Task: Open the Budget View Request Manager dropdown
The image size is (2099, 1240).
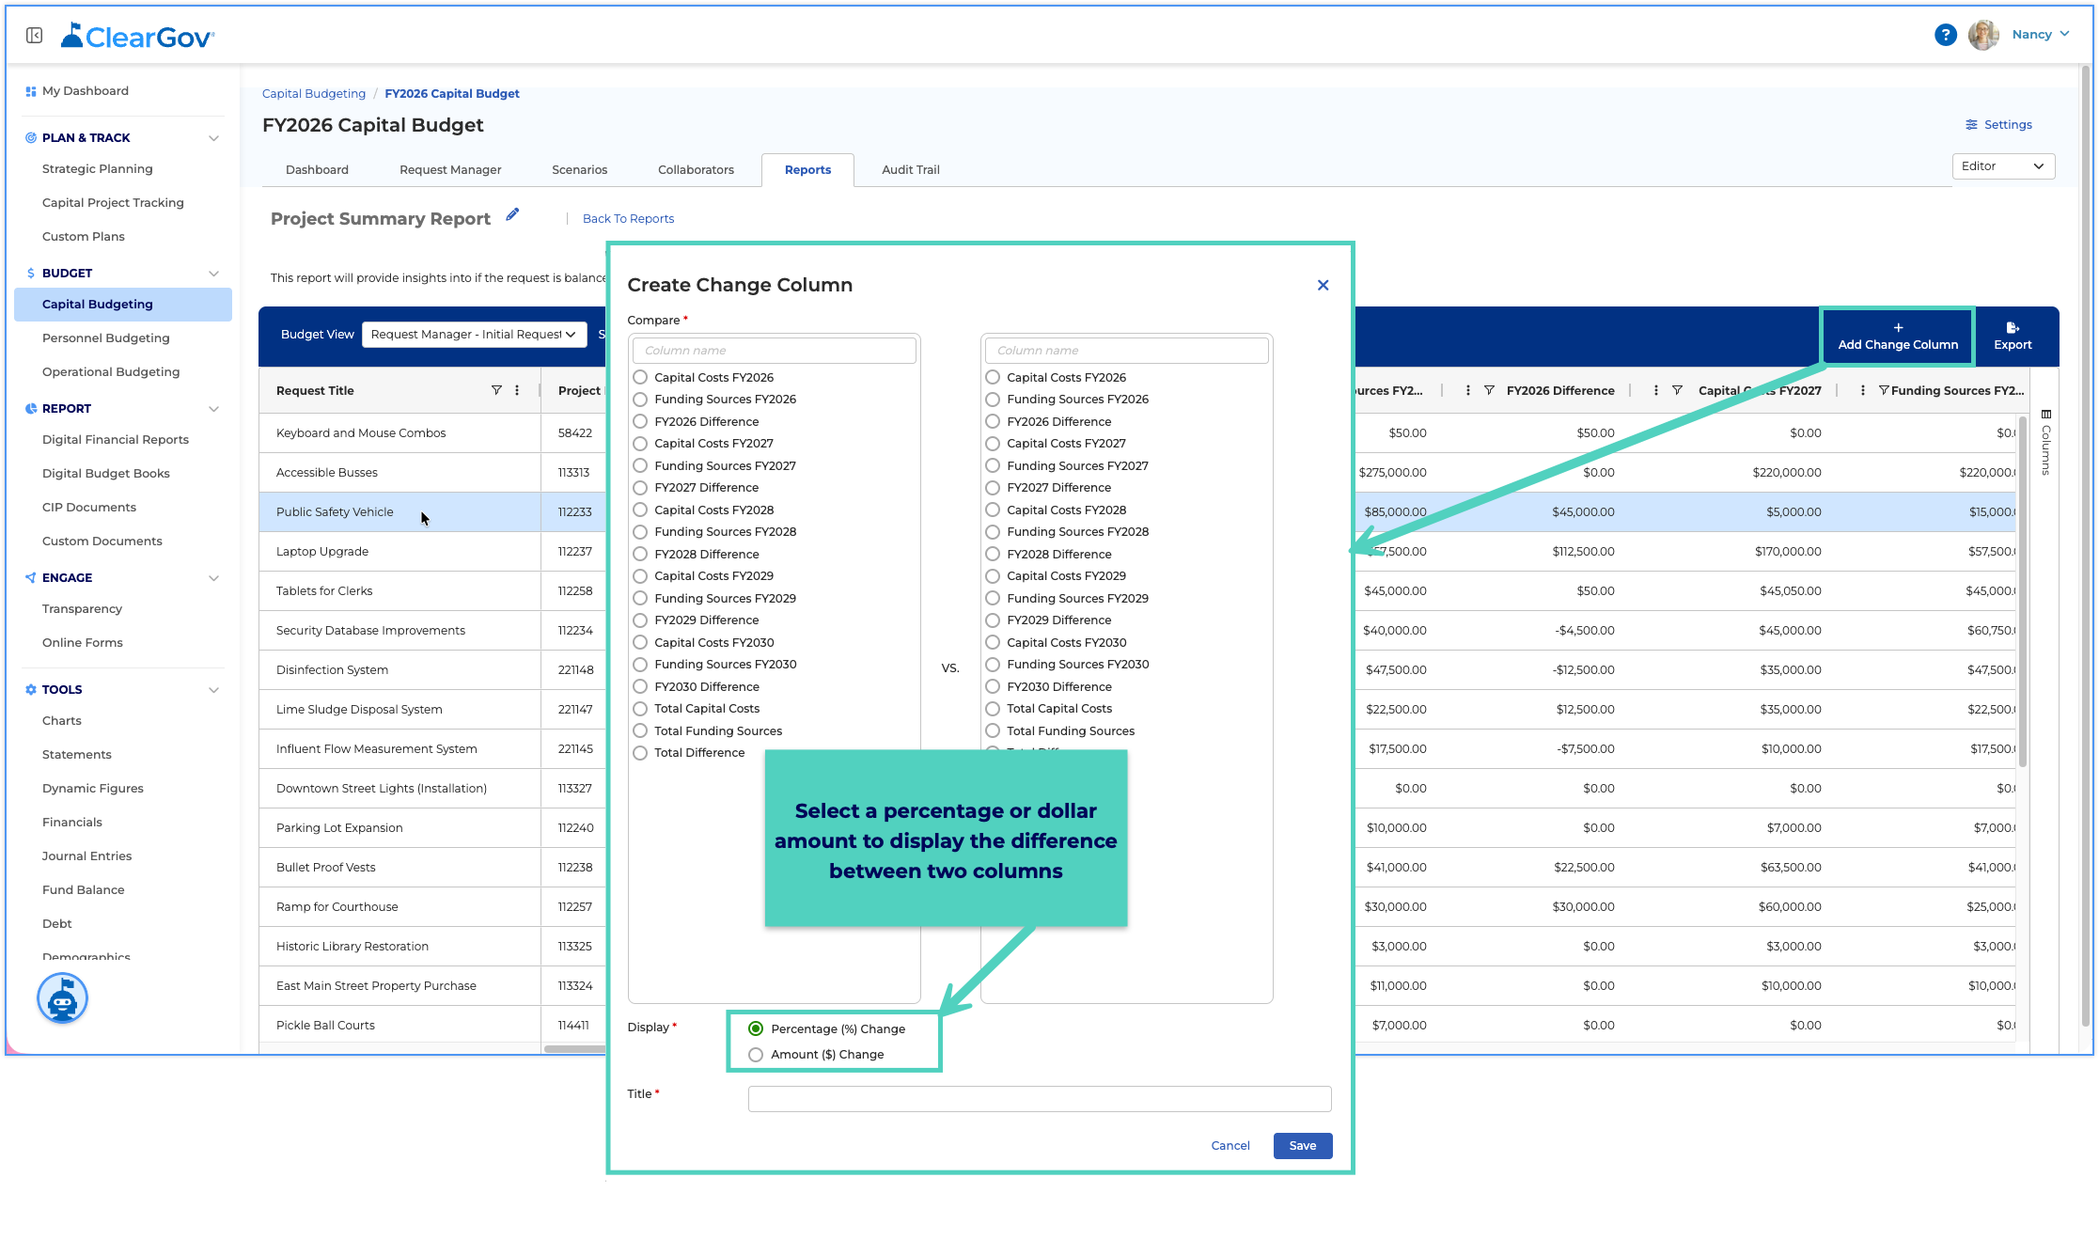Action: pyautogui.click(x=474, y=335)
